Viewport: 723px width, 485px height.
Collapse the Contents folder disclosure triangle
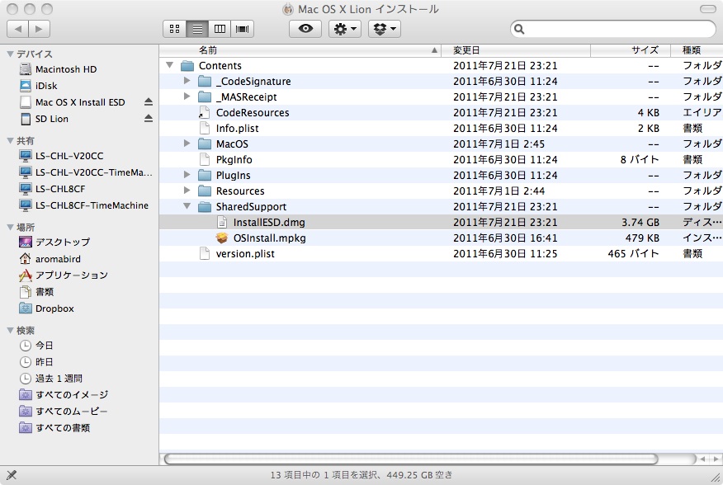click(x=171, y=65)
